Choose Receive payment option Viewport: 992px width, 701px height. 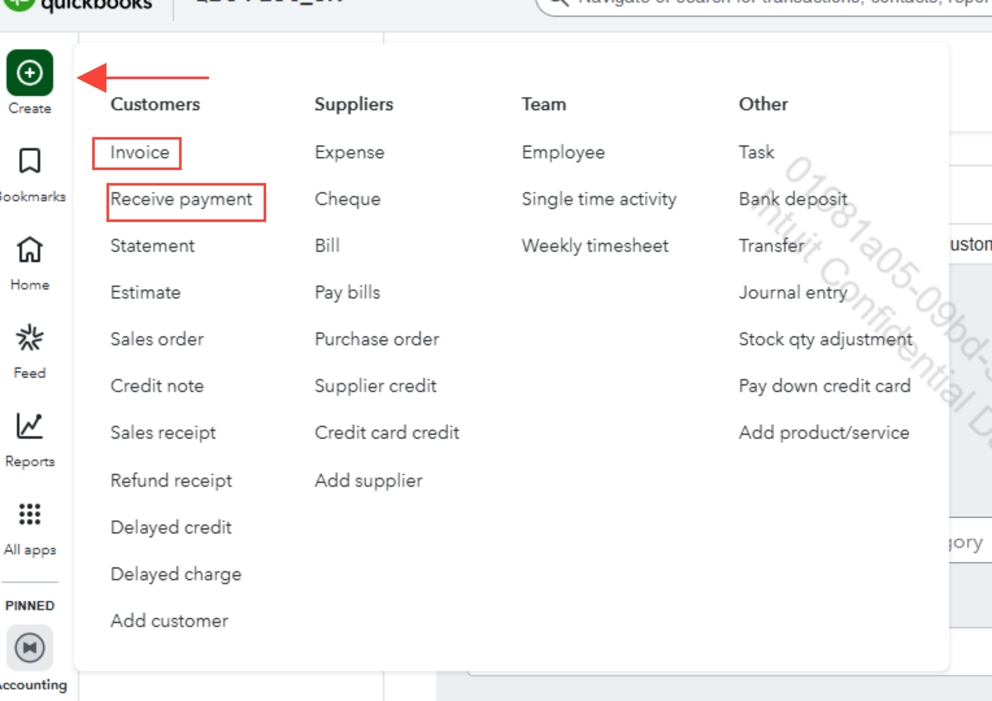[x=181, y=199]
